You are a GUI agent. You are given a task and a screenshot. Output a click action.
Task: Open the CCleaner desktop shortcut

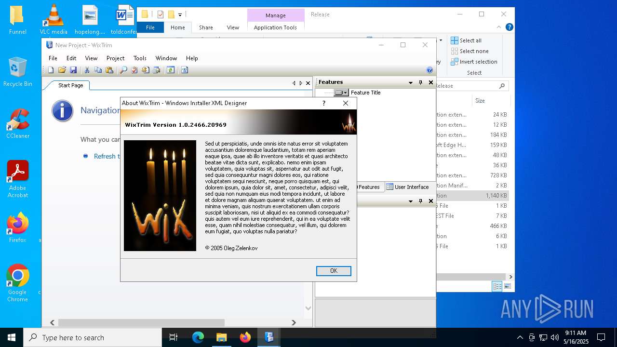click(x=18, y=123)
